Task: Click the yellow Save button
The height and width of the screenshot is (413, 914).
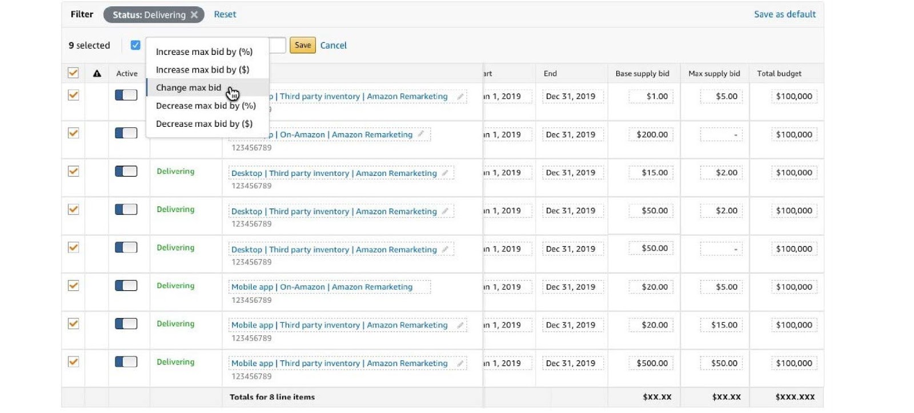Action: 303,45
